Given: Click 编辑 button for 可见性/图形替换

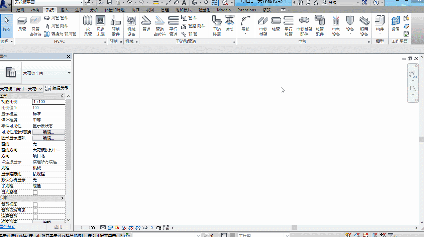Looking at the screenshot, I should point(48,132).
